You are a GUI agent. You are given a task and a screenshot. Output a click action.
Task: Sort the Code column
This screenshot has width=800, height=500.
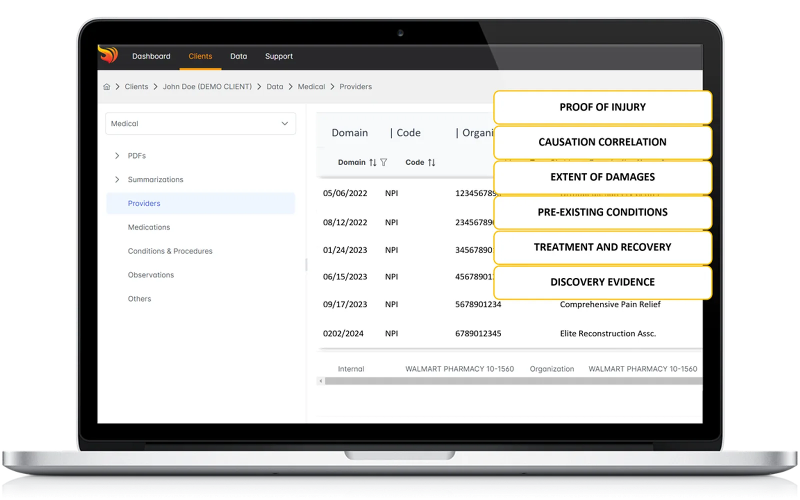(x=431, y=162)
